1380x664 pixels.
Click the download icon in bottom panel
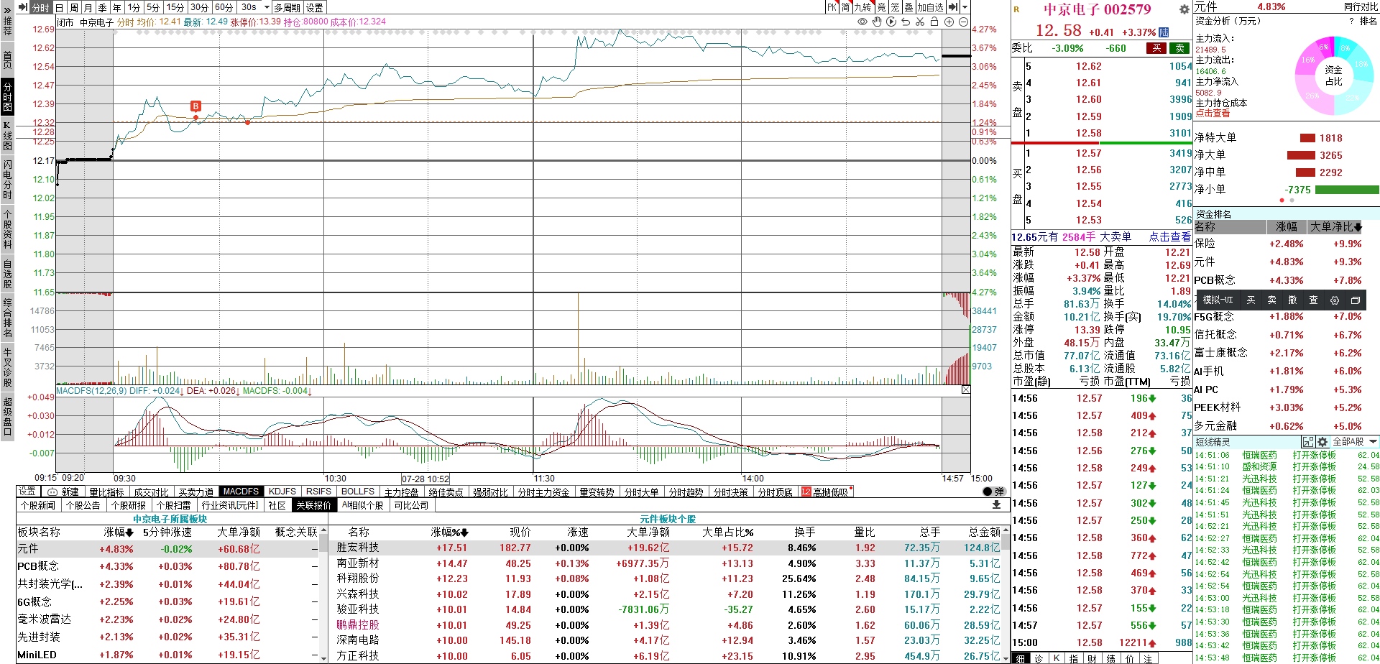tap(996, 505)
